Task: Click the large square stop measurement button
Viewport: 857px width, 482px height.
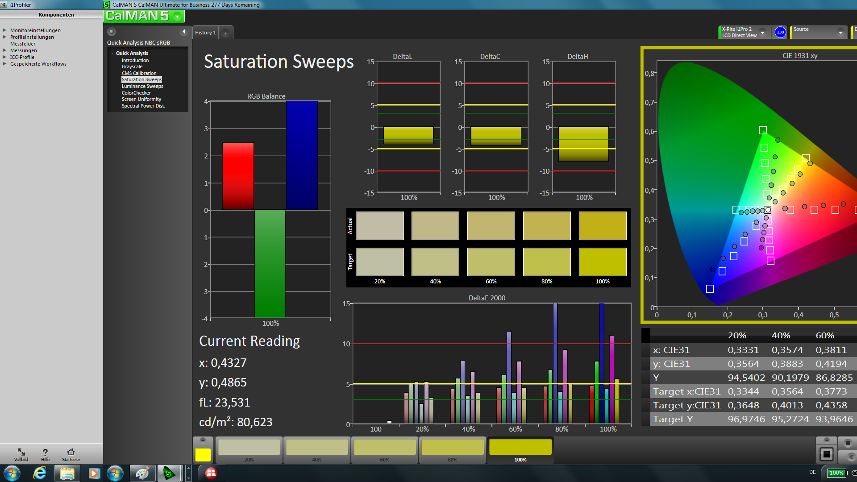Action: point(826,454)
